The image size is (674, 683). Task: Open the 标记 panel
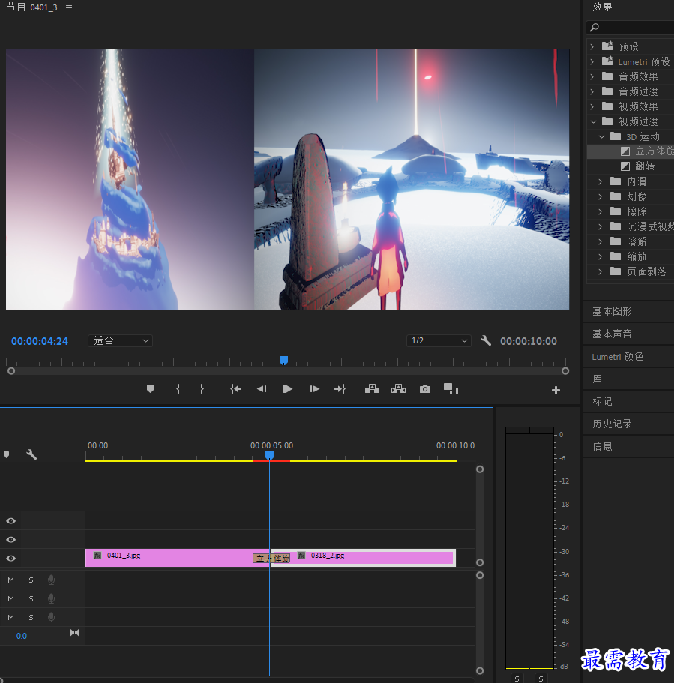click(x=602, y=401)
